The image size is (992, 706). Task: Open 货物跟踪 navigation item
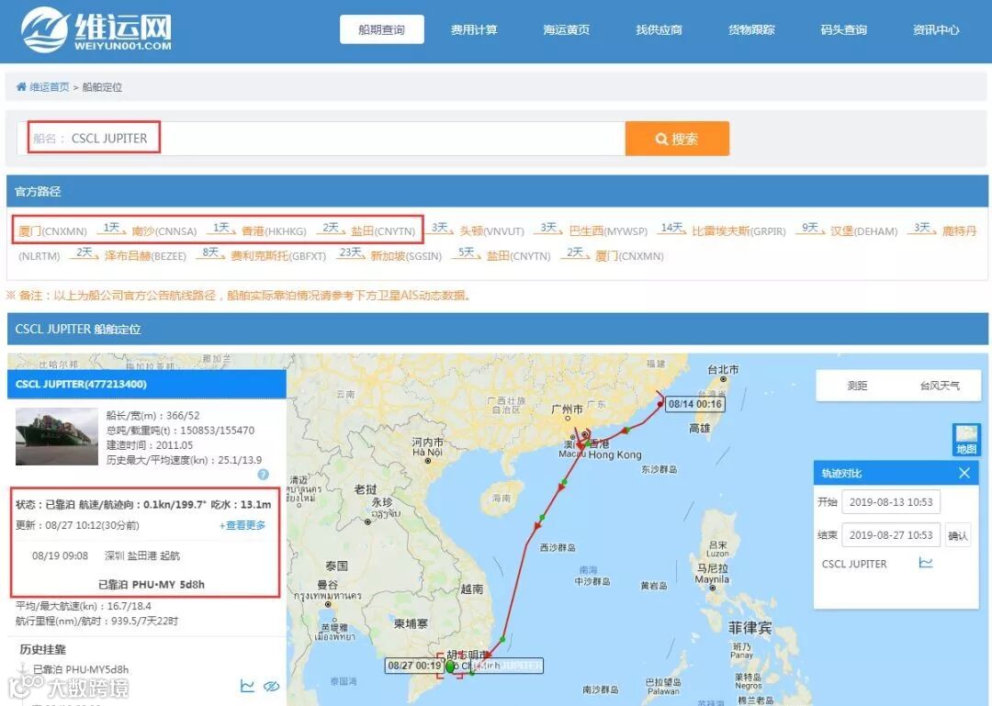[751, 29]
